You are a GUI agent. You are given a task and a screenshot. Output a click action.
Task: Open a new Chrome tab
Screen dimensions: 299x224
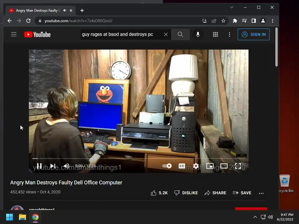(x=82, y=10)
